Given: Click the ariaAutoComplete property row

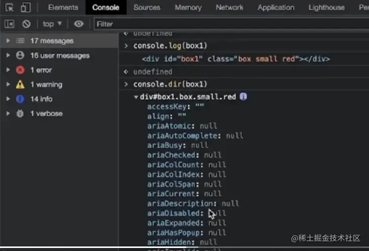Looking at the screenshot, I should [195, 136].
